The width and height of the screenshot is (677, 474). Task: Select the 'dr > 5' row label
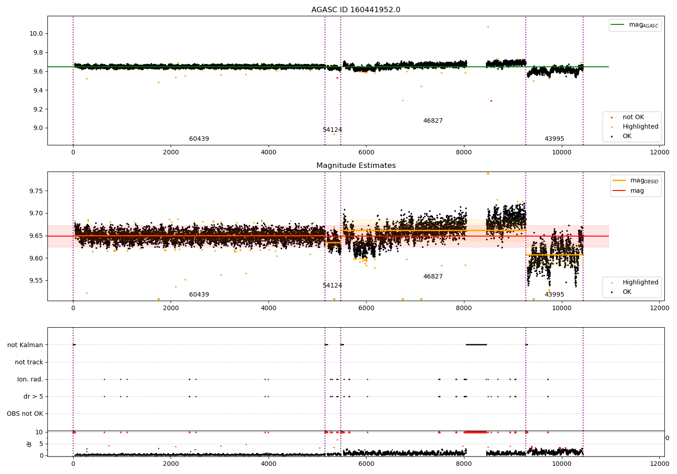click(33, 396)
